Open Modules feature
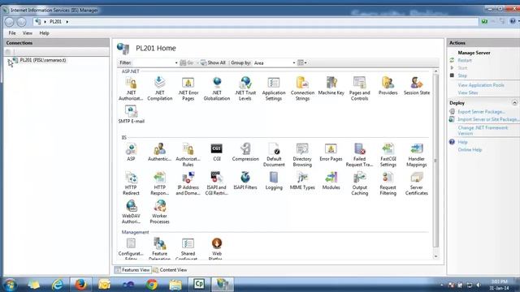520x292 pixels. point(331,181)
